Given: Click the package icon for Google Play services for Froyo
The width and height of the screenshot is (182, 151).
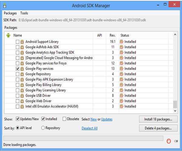Looking at the screenshot, I should pos(22,63).
